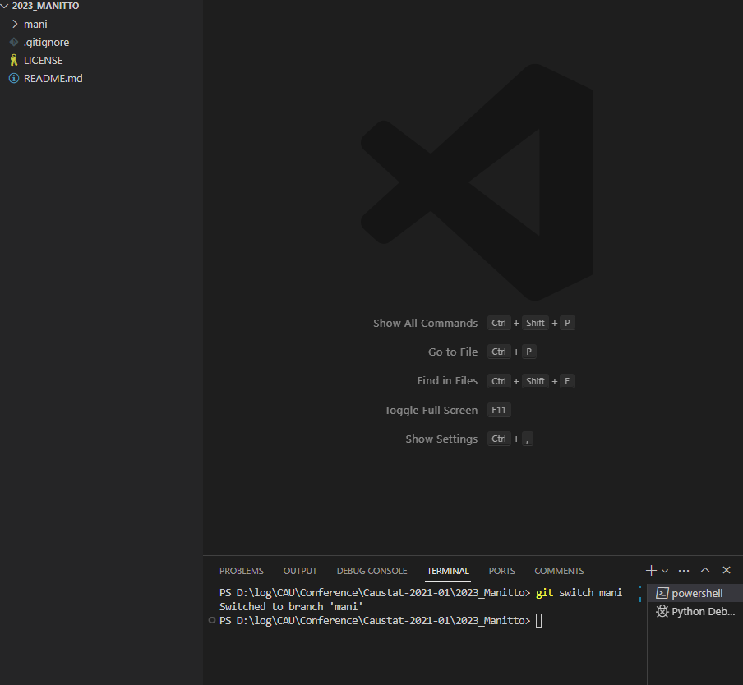The image size is (743, 685).
Task: Open the COMMENTS tab
Action: pyautogui.click(x=559, y=571)
